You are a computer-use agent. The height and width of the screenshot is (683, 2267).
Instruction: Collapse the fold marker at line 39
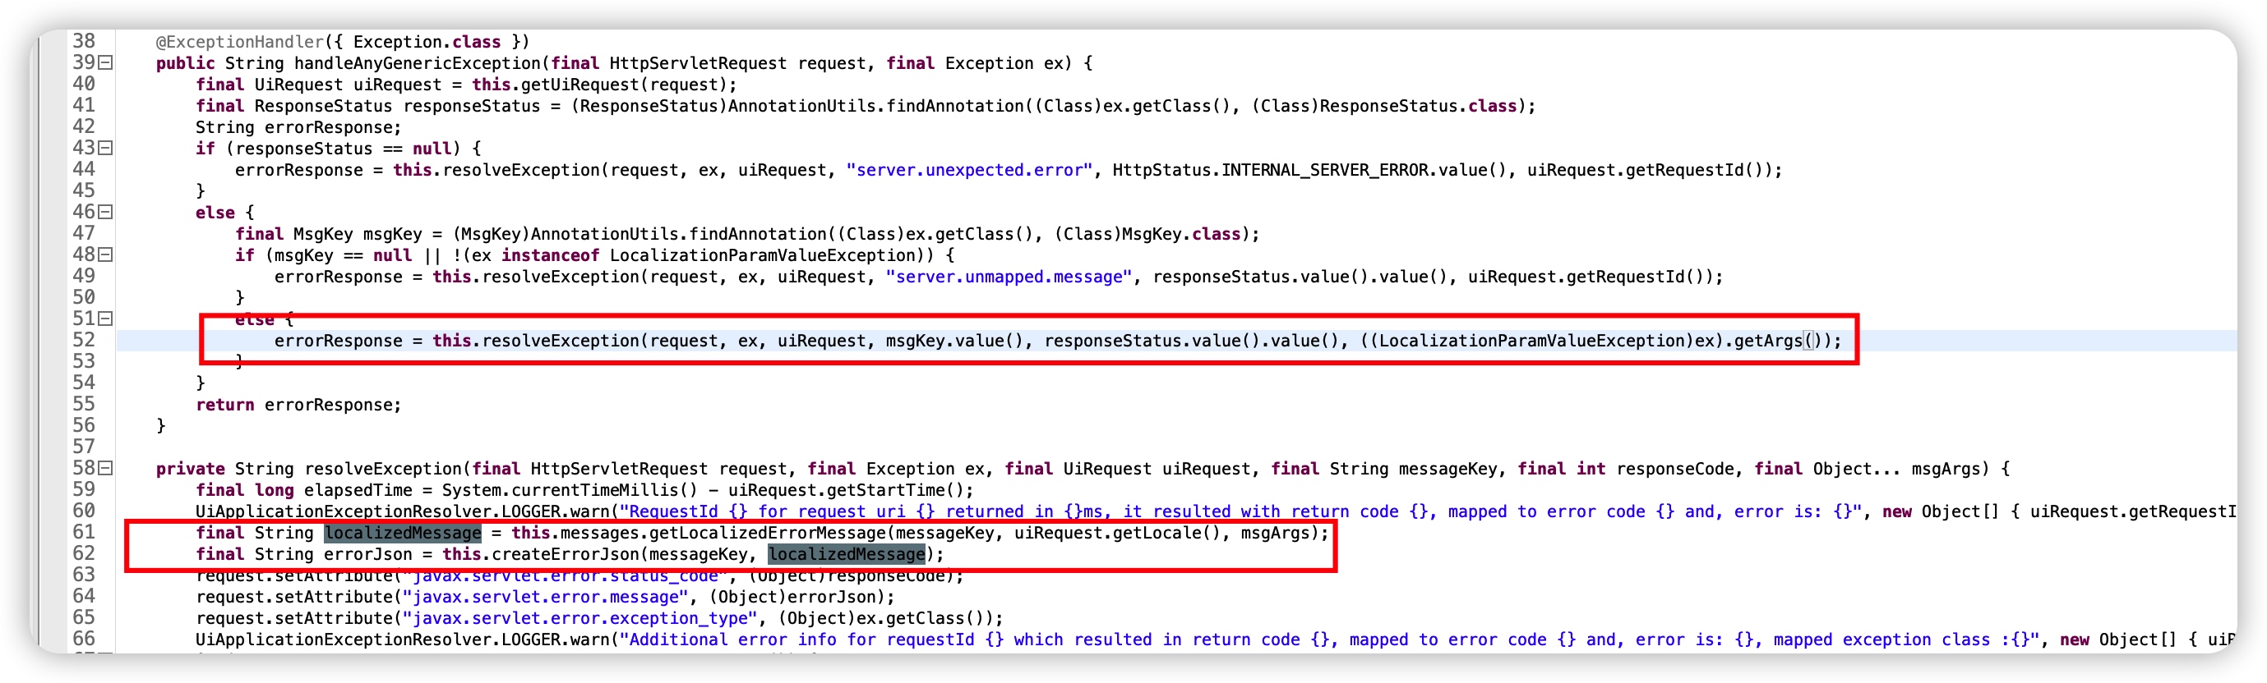coord(105,62)
